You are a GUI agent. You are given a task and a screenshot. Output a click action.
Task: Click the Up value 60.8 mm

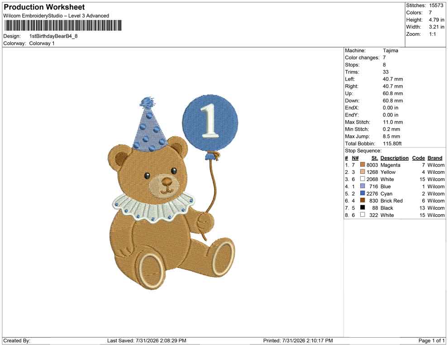(x=393, y=93)
